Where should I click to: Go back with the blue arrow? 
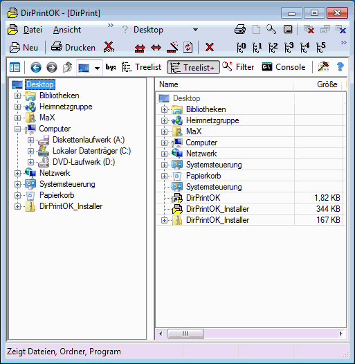point(36,67)
